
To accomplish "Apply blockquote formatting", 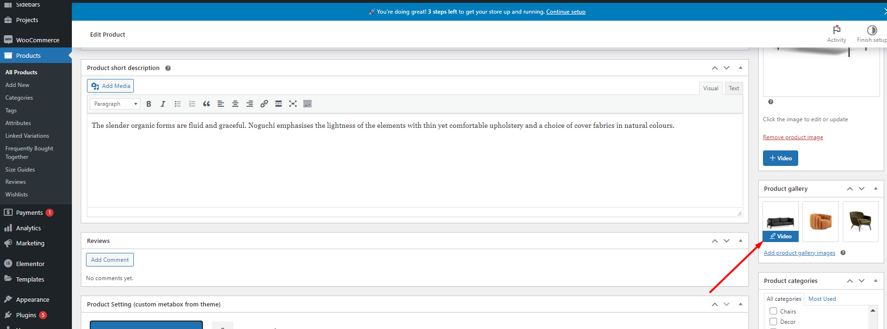I will pos(206,104).
